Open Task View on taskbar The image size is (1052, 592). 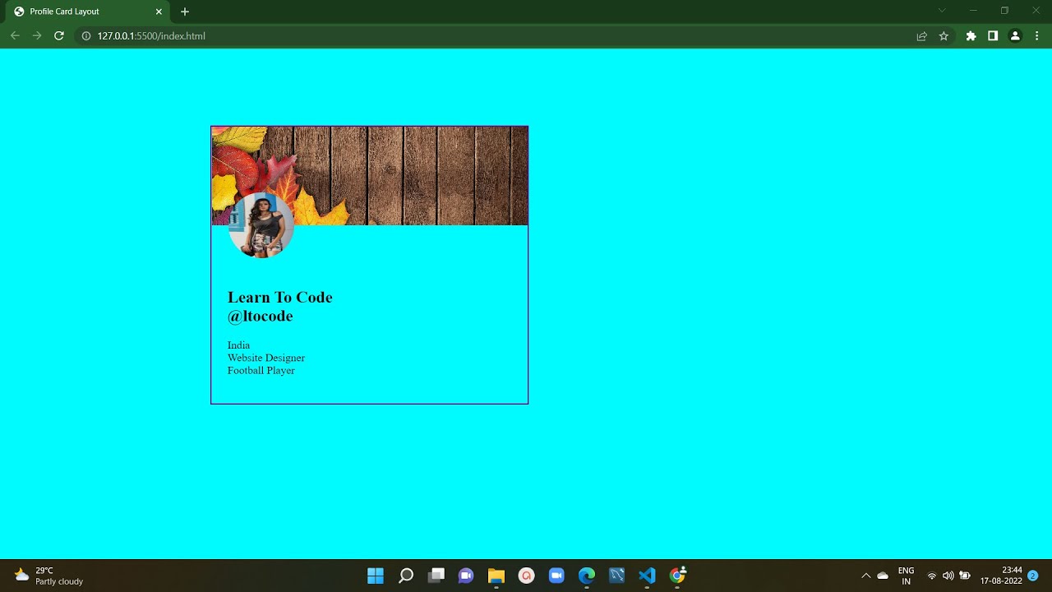(x=436, y=576)
